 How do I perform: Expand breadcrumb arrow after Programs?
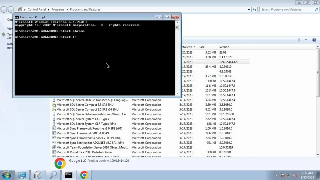[67, 9]
